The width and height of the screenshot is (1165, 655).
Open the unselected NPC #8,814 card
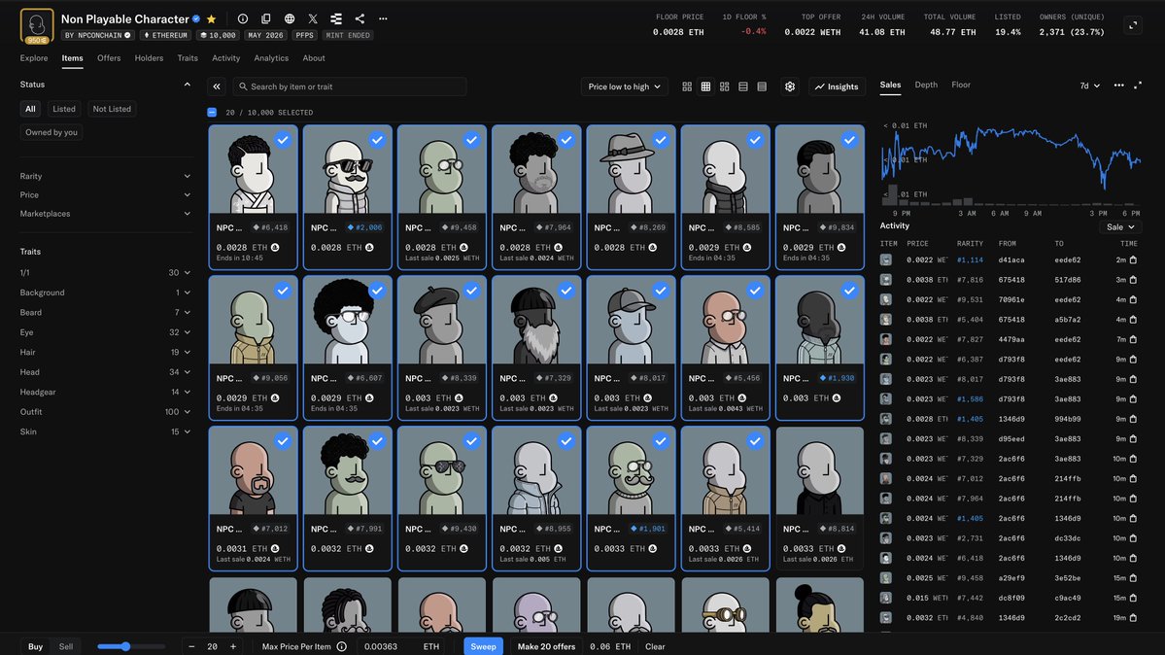pyautogui.click(x=819, y=499)
